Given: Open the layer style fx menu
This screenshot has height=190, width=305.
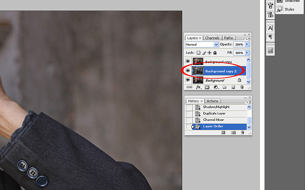Looking at the screenshot, I should 198,87.
